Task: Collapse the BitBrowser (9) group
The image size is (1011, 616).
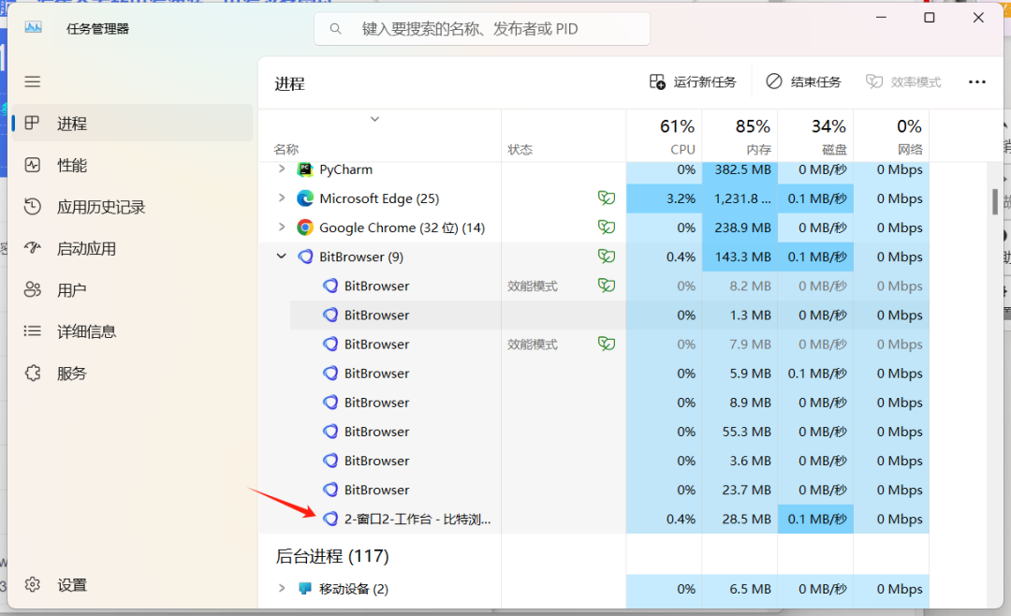Action: pyautogui.click(x=281, y=257)
